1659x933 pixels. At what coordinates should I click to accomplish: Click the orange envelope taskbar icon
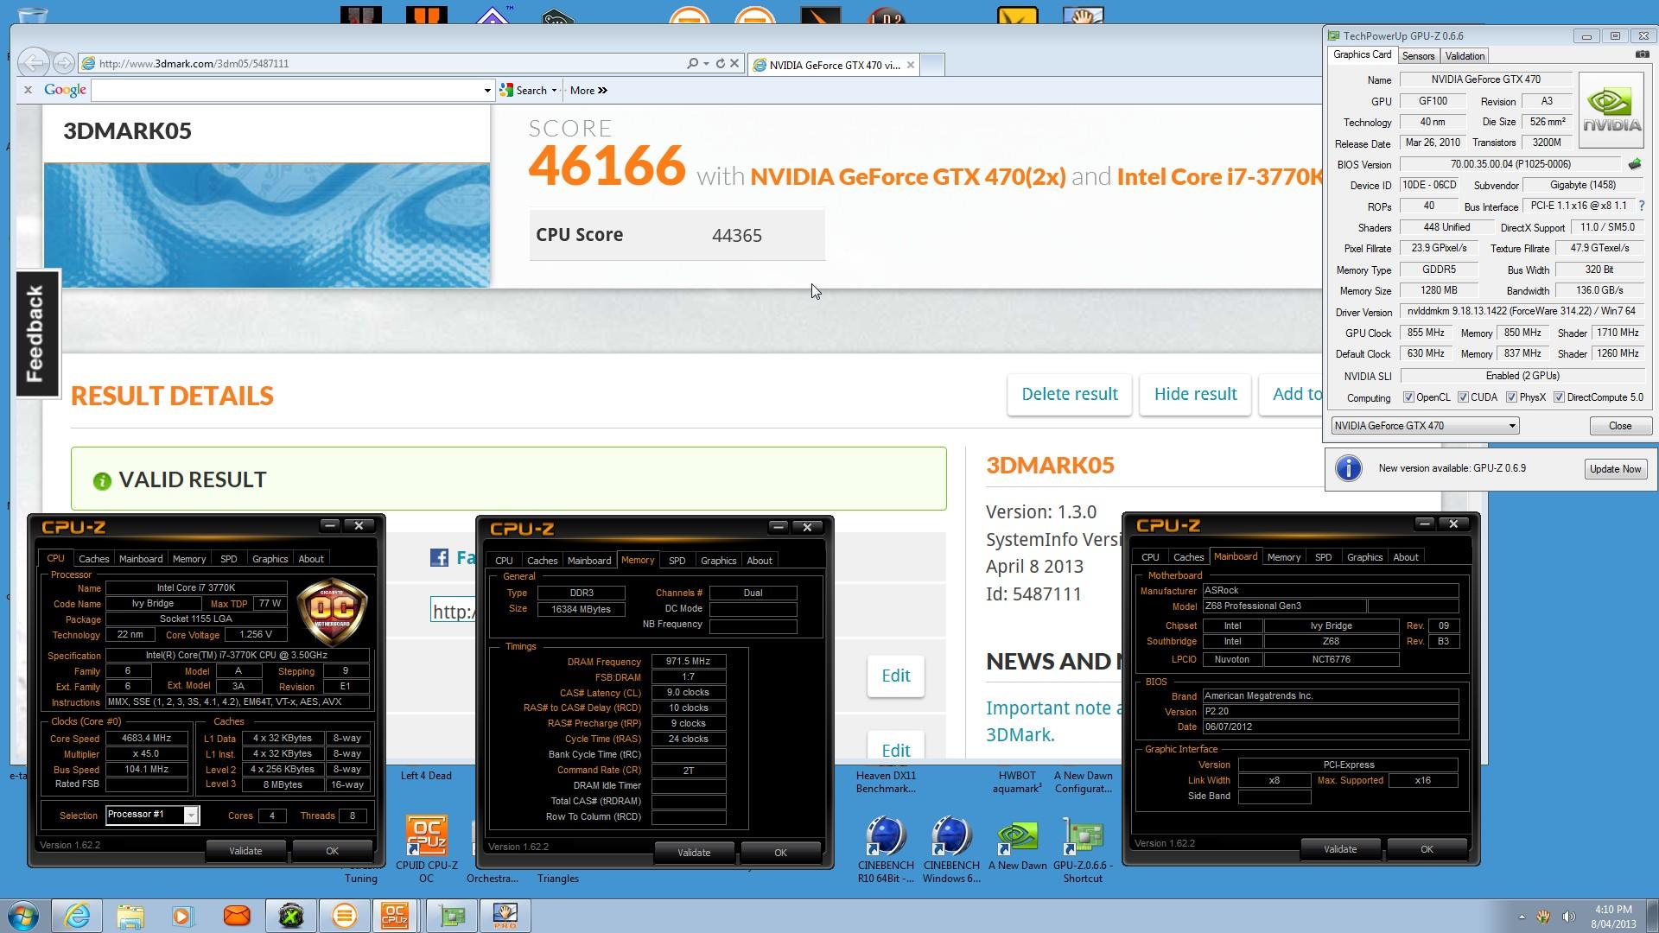point(237,916)
